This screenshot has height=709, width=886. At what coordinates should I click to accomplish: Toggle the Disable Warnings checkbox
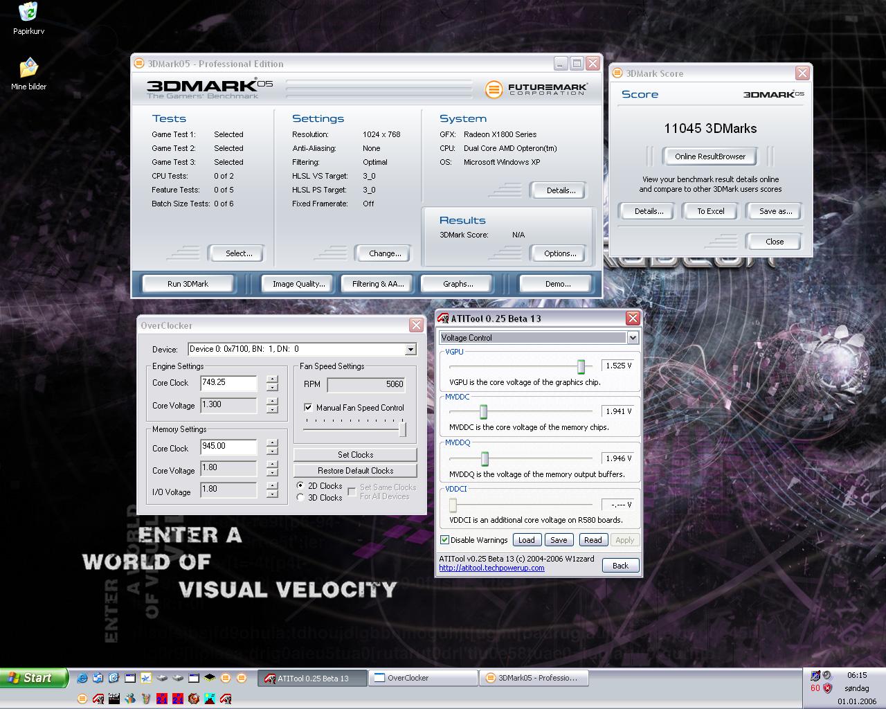pos(444,540)
